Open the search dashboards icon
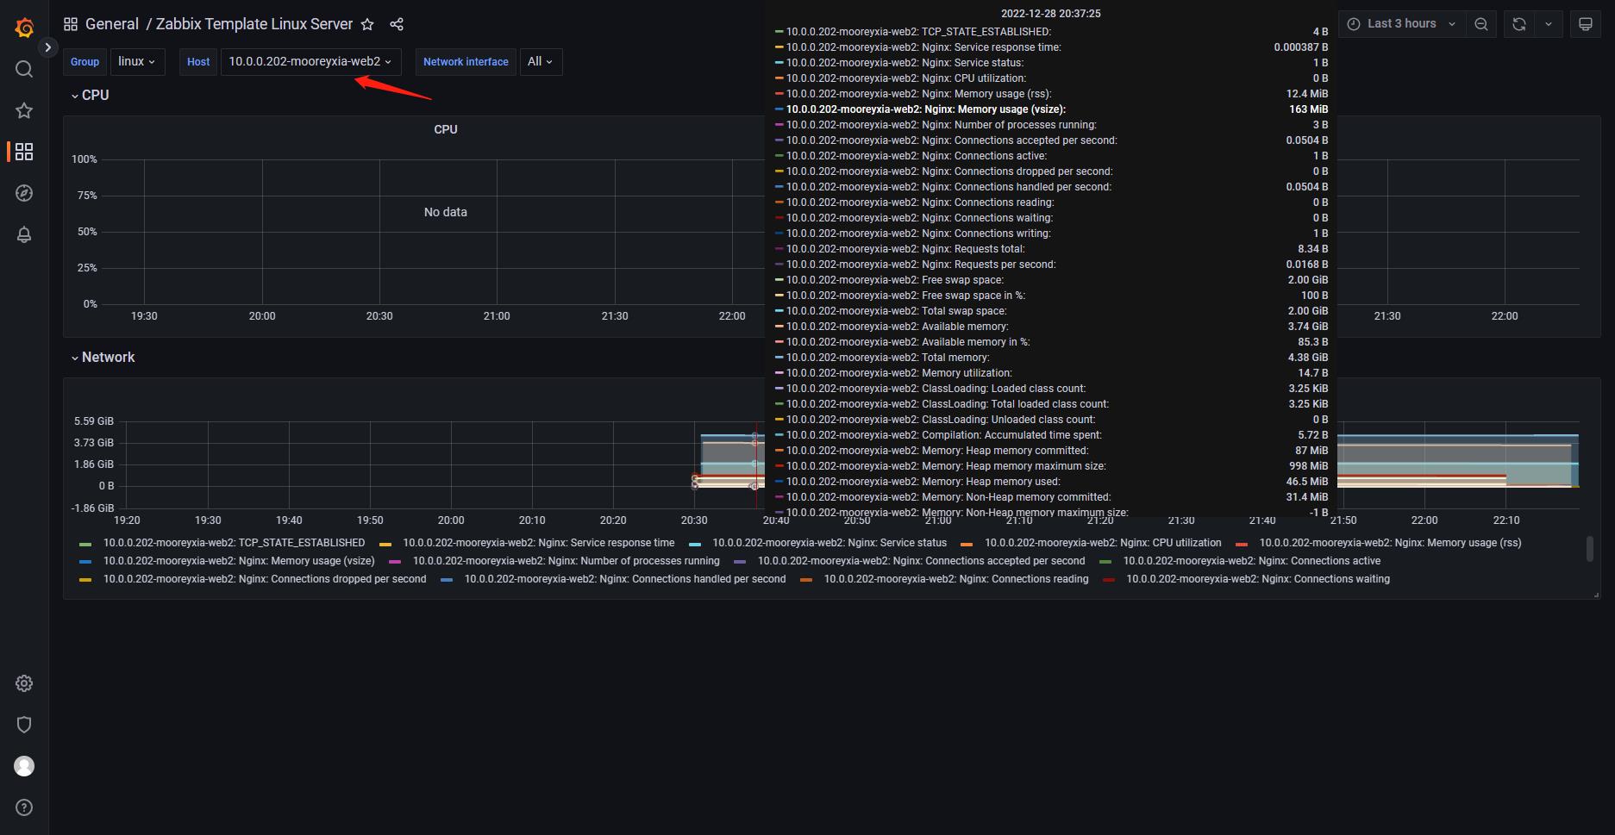The height and width of the screenshot is (835, 1615). 24,69
